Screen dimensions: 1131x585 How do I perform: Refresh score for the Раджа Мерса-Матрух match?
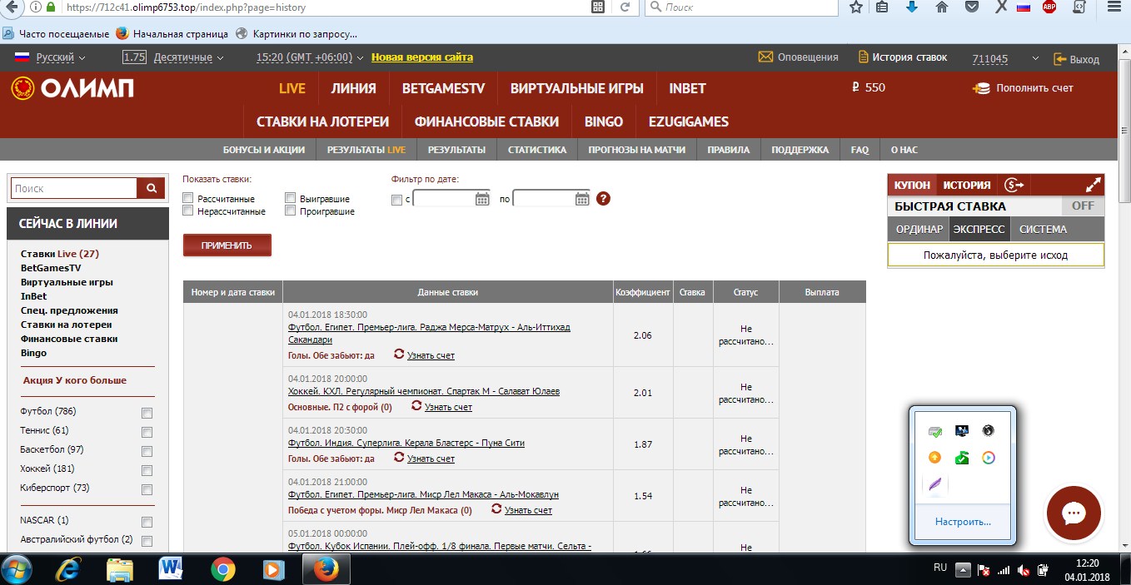(399, 354)
